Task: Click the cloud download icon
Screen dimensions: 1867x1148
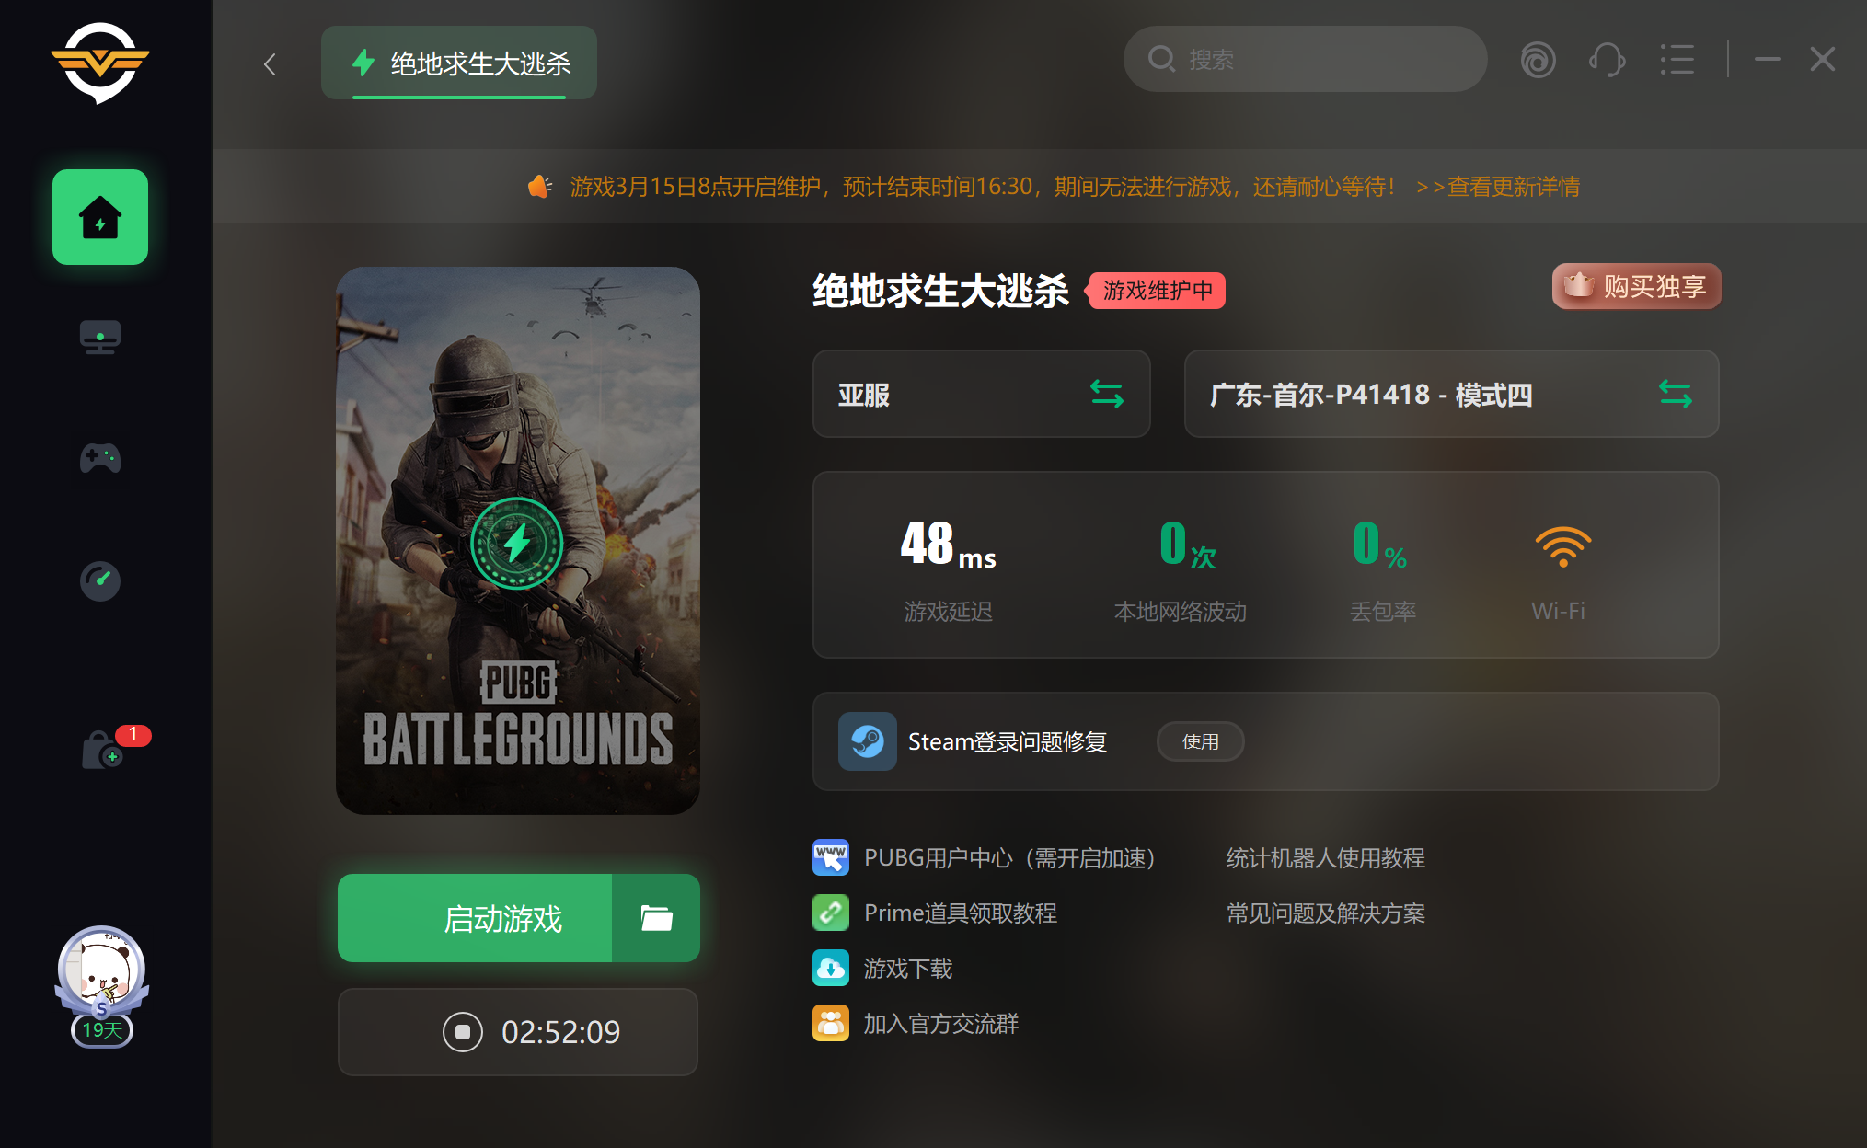Action: tap(831, 968)
